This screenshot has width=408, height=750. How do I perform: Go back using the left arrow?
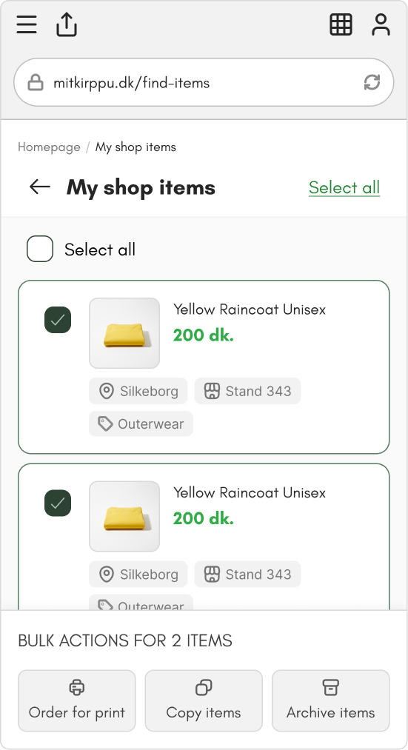coord(40,187)
